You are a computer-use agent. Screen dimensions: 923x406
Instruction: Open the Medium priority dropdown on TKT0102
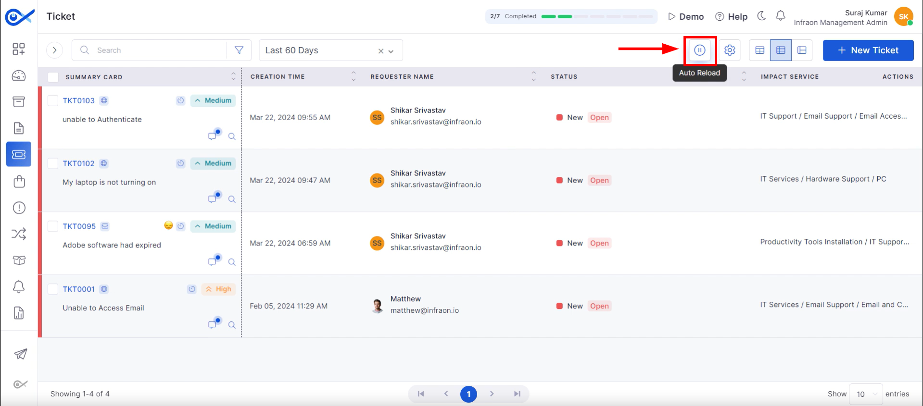click(x=213, y=163)
